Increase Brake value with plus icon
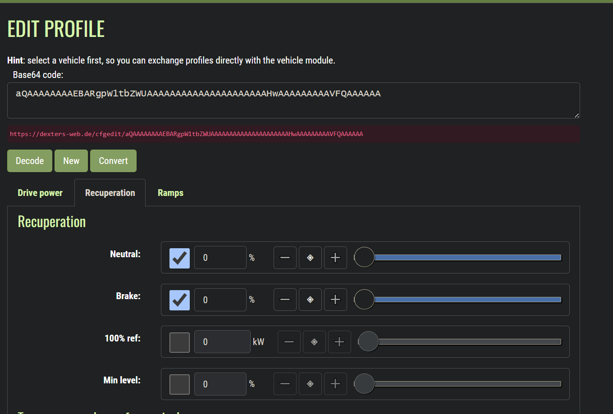 point(335,300)
